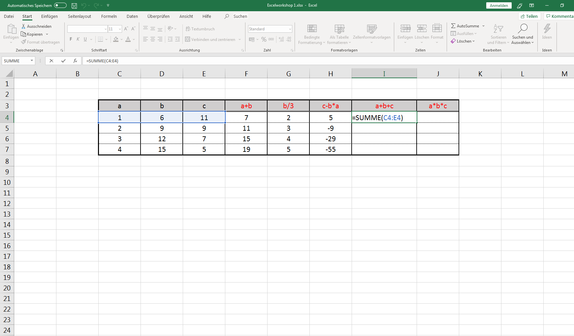Click the fill color bucket

coord(116,39)
